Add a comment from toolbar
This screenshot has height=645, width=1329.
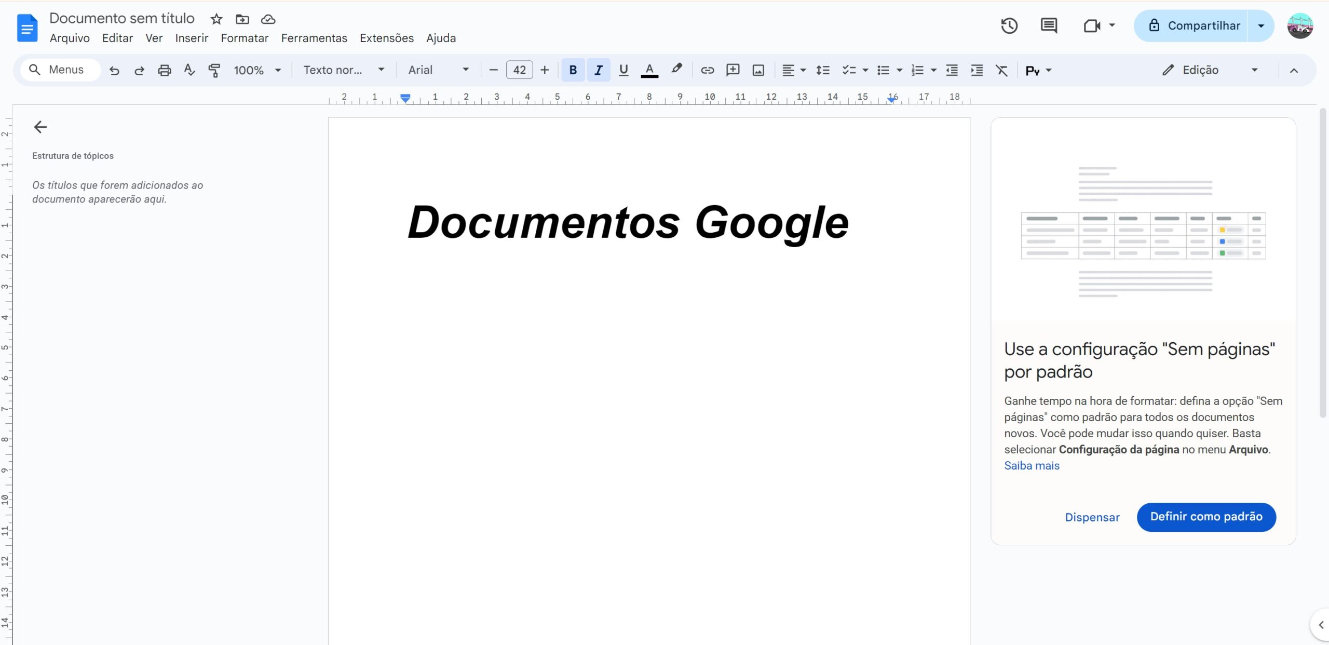[x=733, y=70]
